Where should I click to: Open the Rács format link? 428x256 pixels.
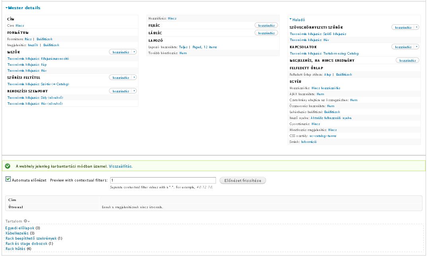click(28, 39)
